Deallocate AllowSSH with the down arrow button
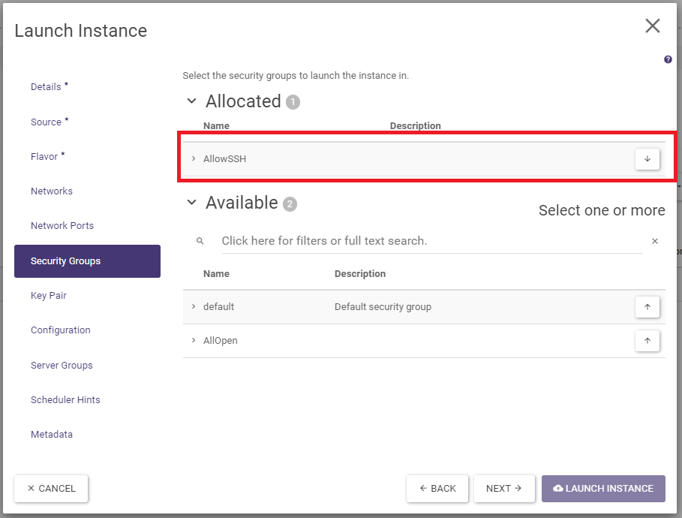 647,159
